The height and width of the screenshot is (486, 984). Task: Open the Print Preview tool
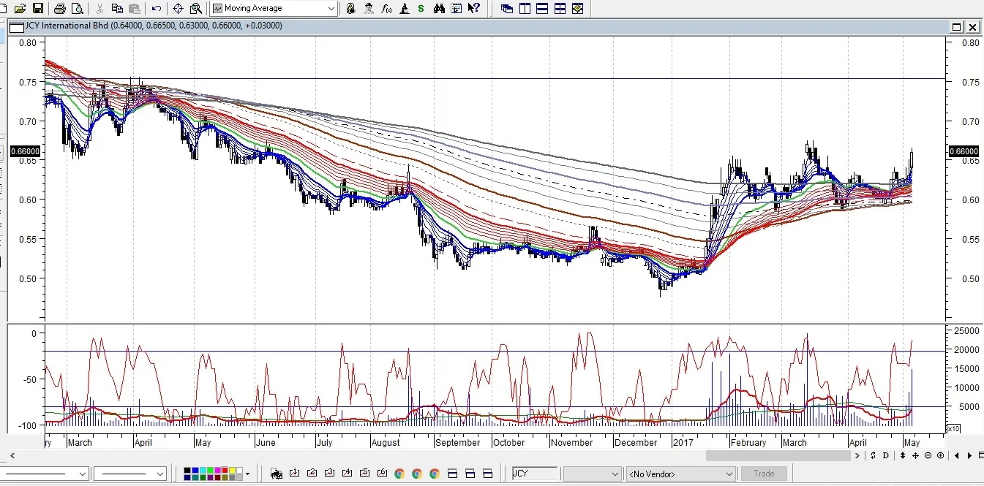pos(78,9)
